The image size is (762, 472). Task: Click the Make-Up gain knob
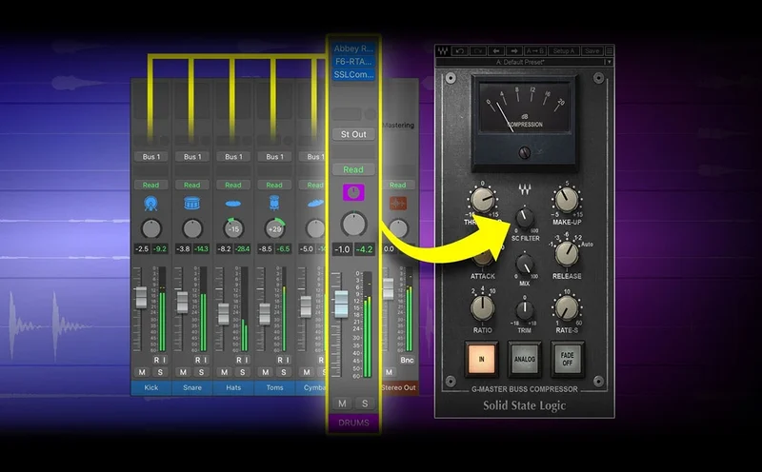tap(567, 200)
